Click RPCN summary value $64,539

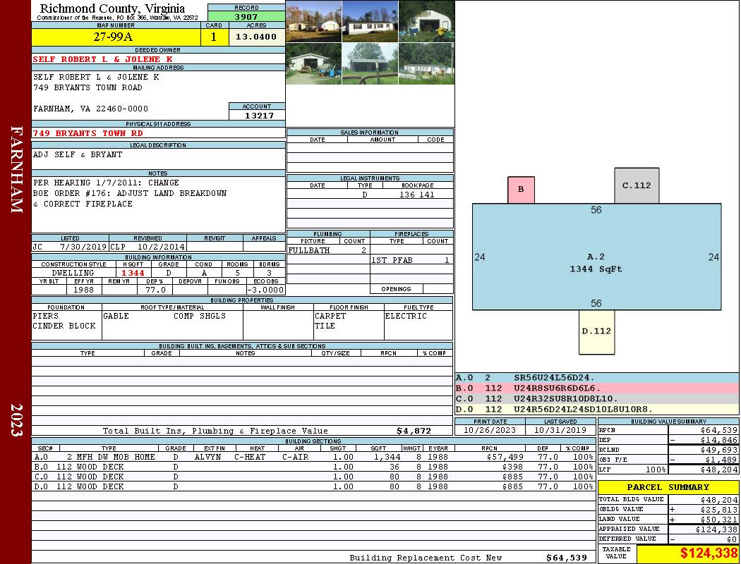(x=719, y=430)
